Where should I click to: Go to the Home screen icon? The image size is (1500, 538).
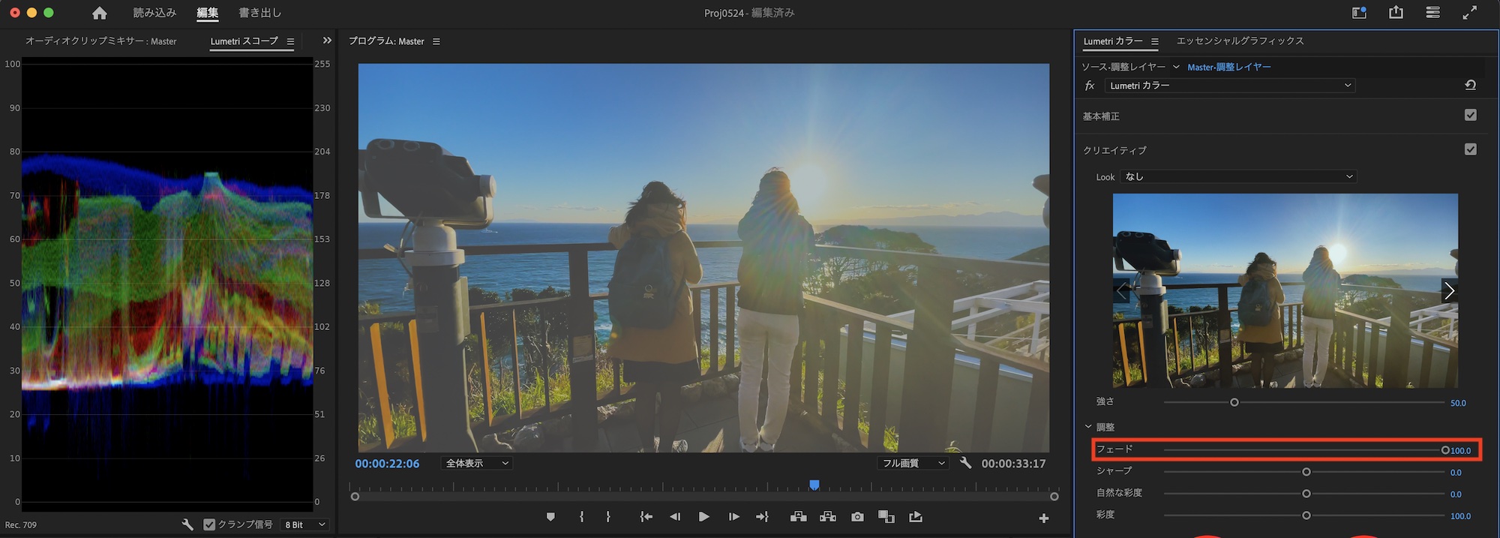(x=99, y=13)
